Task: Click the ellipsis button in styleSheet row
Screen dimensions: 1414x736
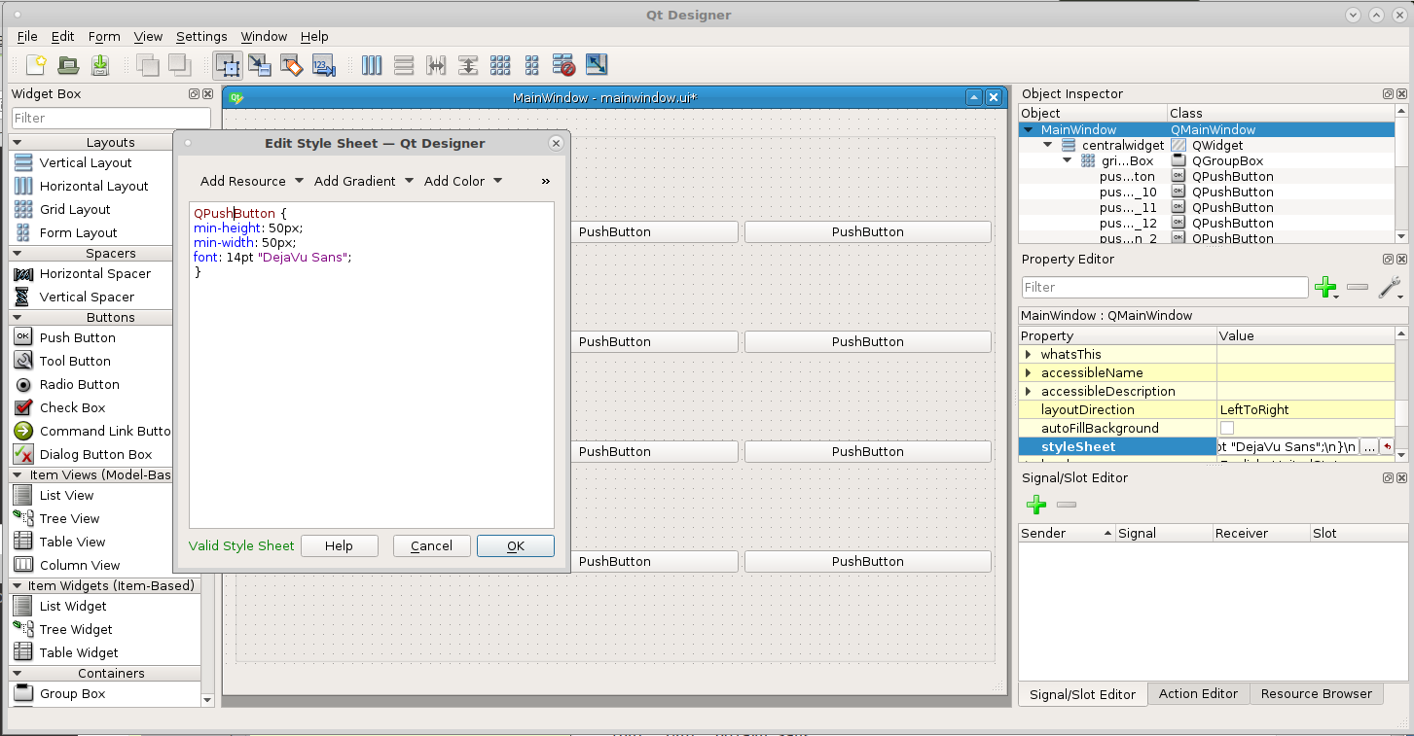Action: (x=1369, y=446)
